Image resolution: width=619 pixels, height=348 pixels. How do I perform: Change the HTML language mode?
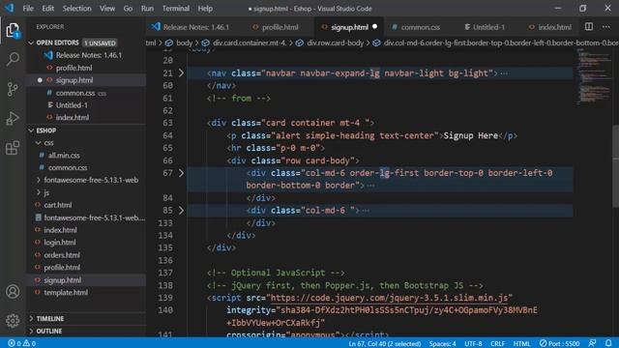[x=521, y=343]
